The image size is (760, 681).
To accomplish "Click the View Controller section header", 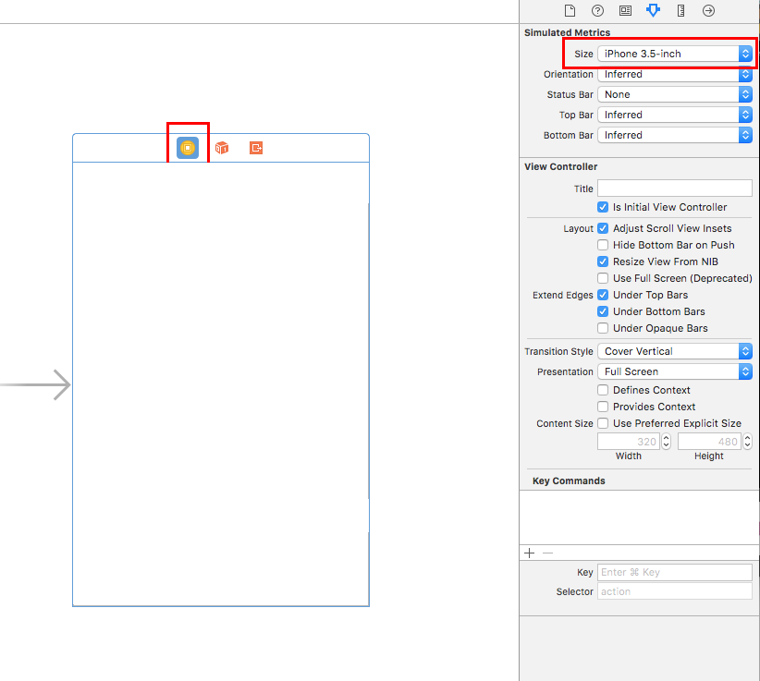I will [561, 166].
